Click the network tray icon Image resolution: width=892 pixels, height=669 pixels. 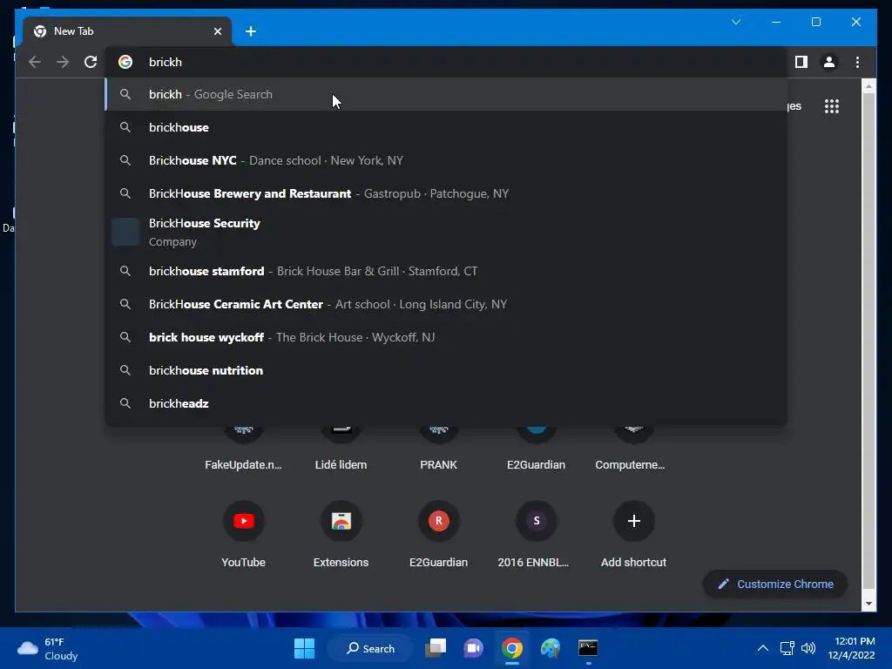(787, 648)
